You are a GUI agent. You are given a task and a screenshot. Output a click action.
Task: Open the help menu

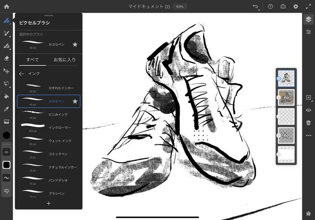pyautogui.click(x=270, y=6)
